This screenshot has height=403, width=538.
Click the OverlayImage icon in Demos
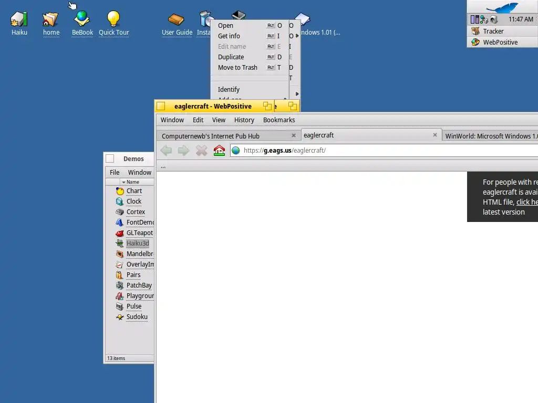120,264
